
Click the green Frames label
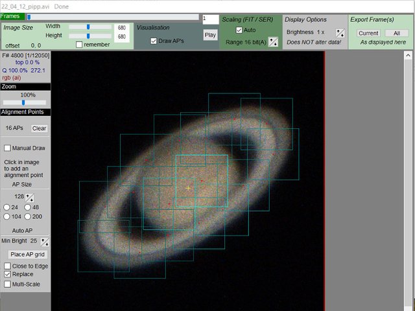pyautogui.click(x=12, y=16)
